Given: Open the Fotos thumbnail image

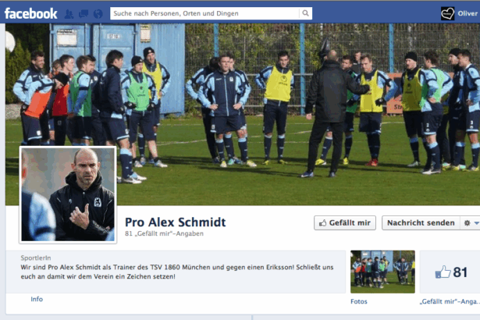Looking at the screenshot, I should click(x=382, y=272).
